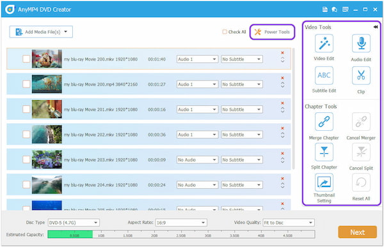Remove Movie 200.mkv with red X
Viewport: 384px width, 247px height.
click(x=282, y=53)
